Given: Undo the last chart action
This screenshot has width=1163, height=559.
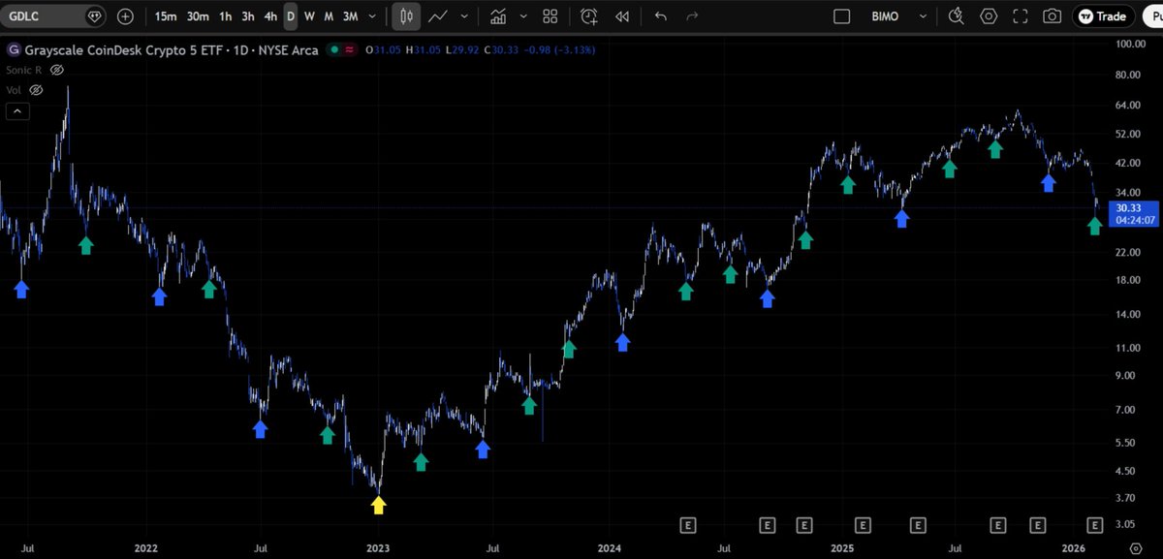Looking at the screenshot, I should [x=661, y=16].
